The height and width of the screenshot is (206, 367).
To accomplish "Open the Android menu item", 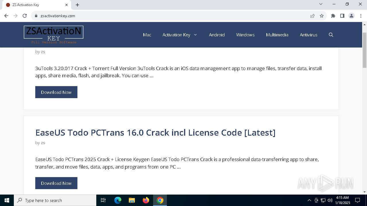I will (217, 35).
